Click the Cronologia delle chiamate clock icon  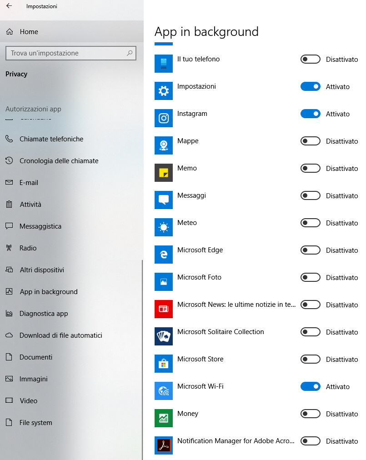point(9,160)
